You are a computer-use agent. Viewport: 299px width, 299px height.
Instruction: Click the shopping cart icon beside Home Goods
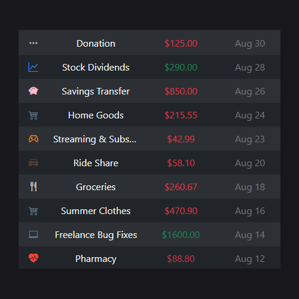tap(33, 115)
